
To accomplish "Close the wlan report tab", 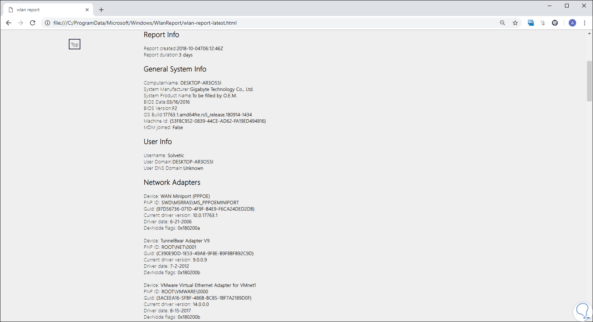I will [87, 10].
